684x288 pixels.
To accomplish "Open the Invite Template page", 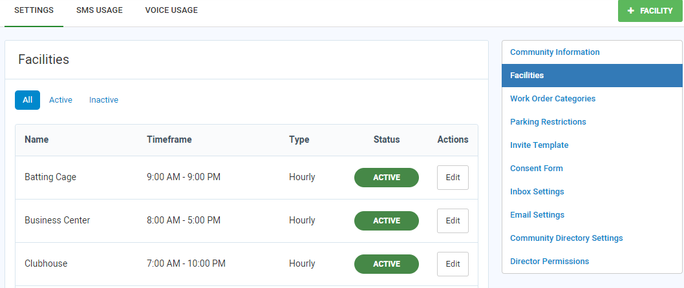I will [539, 145].
